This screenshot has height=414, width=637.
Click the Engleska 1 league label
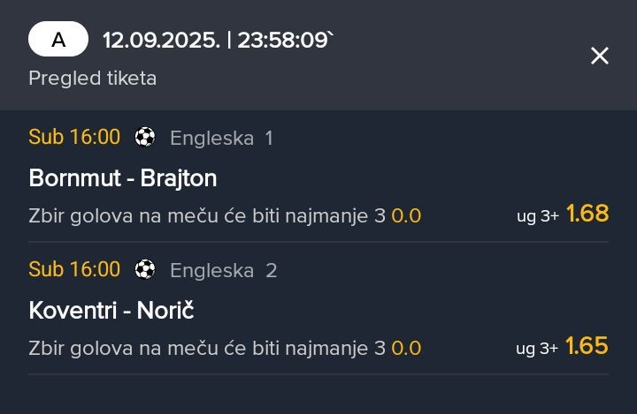point(221,138)
